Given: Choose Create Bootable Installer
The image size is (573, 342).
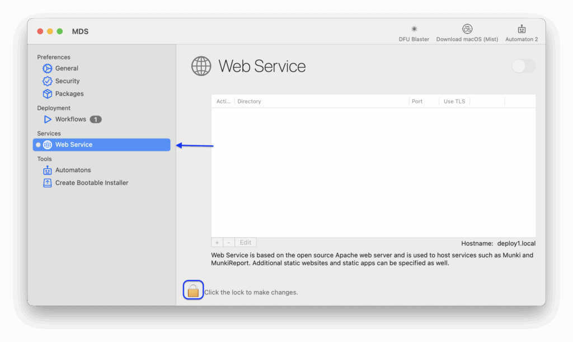Looking at the screenshot, I should 91,183.
